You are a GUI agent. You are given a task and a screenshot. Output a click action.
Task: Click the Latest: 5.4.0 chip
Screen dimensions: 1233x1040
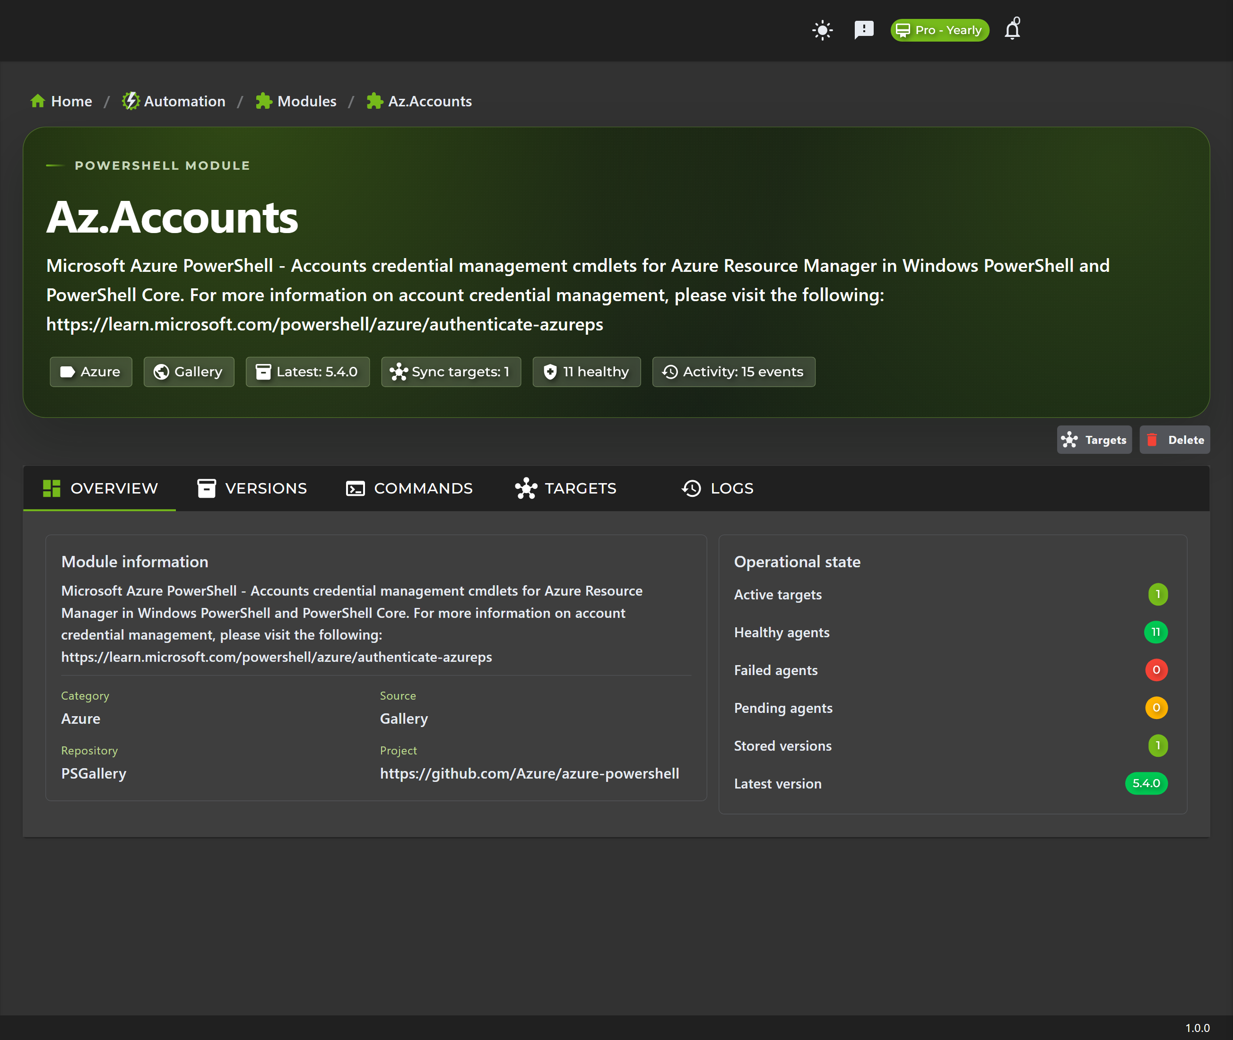click(308, 372)
